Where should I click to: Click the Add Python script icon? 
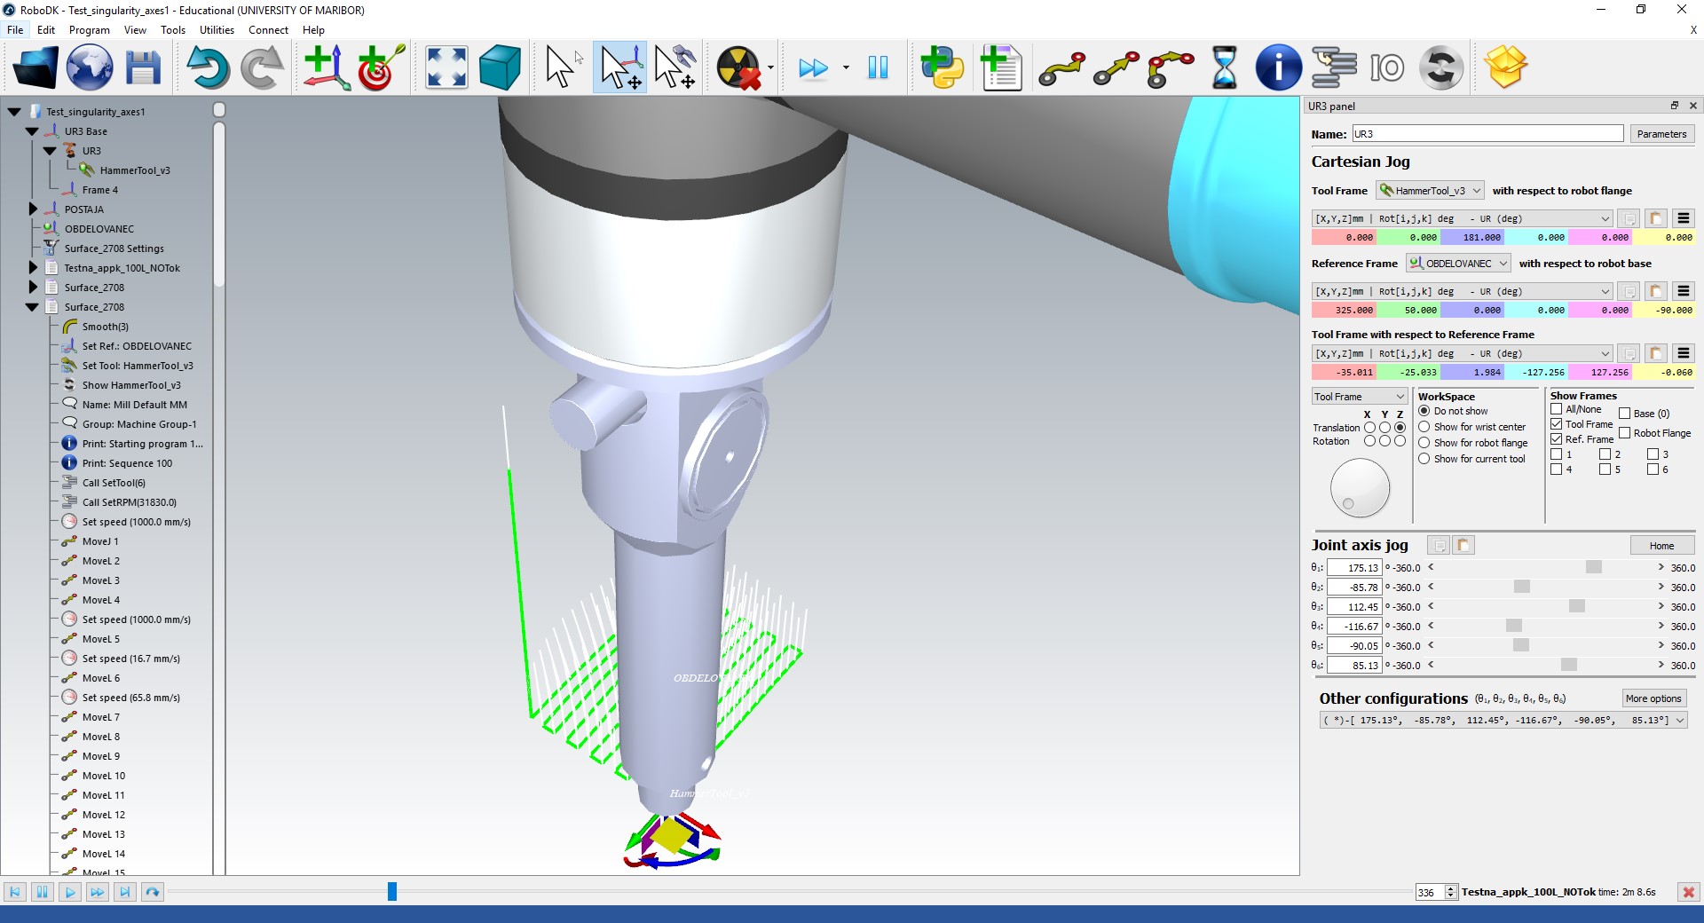click(942, 67)
